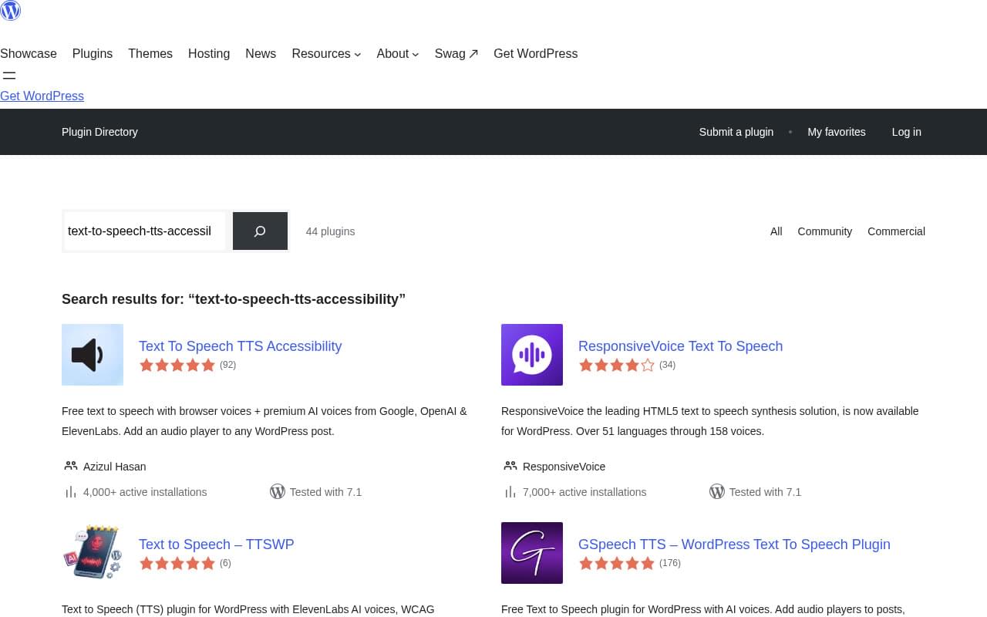Open the Hosting menu item
This screenshot has height=617, width=987.
coord(209,53)
